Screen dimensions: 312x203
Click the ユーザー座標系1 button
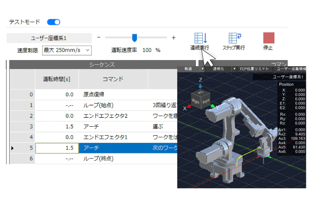(49, 38)
